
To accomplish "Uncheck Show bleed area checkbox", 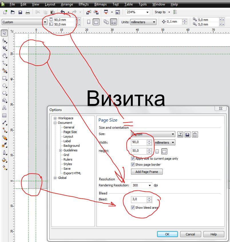I will tap(133, 207).
